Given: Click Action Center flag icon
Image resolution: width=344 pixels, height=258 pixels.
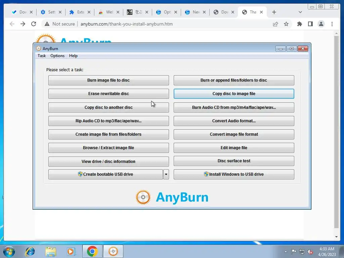Looking at the screenshot, I should (x=294, y=252).
